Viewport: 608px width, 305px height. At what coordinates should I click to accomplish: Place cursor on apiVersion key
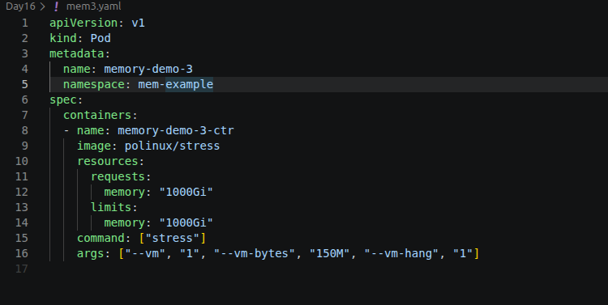[83, 23]
